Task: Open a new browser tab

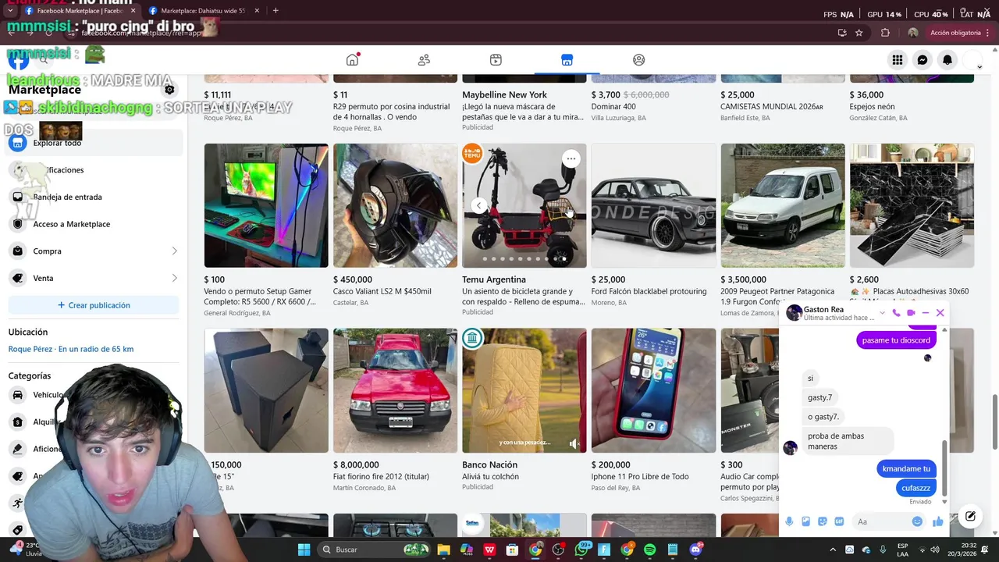Action: click(x=276, y=11)
